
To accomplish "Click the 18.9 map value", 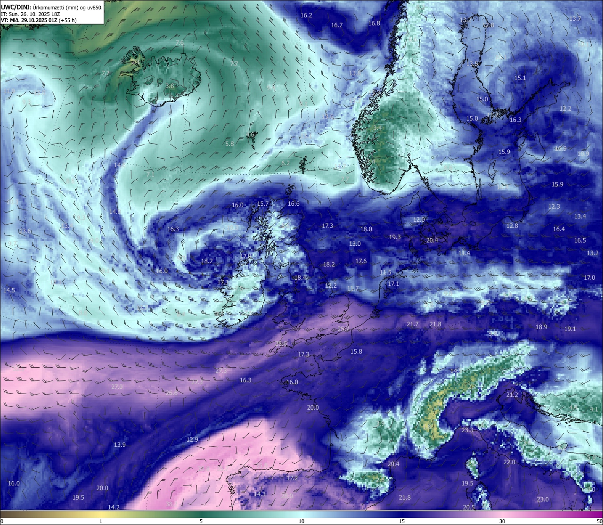I will pos(541,327).
